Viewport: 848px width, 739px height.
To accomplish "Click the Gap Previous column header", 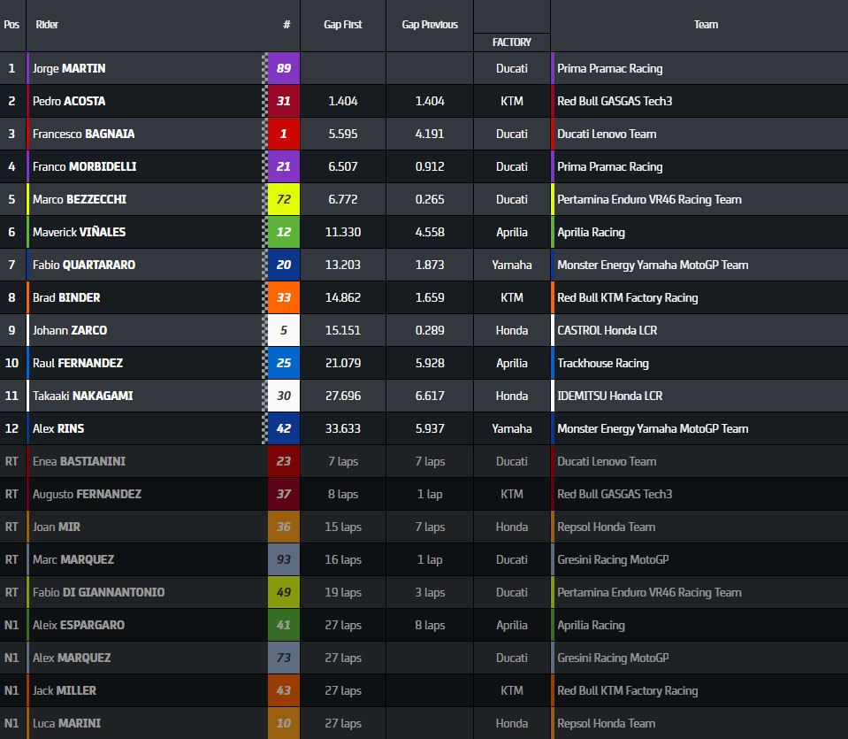I will [x=430, y=25].
